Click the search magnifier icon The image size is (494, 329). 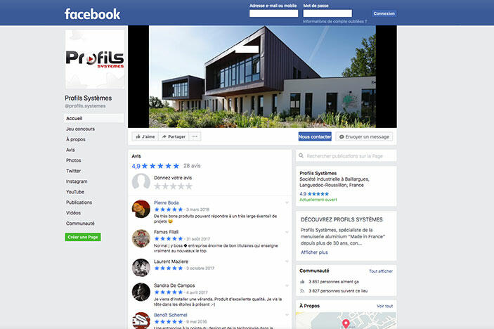pos(301,155)
